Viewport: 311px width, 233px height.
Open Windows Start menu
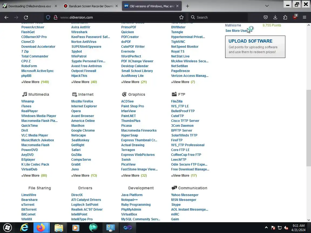[x=8, y=228]
